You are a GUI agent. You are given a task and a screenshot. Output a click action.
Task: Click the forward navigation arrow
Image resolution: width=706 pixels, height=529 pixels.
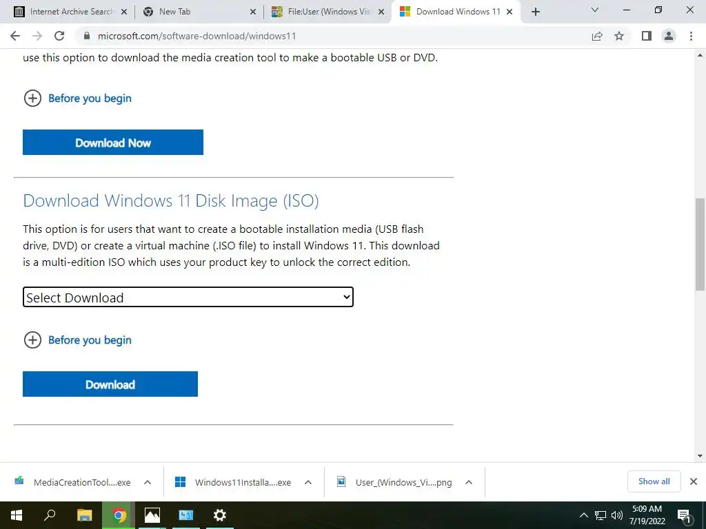[x=37, y=36]
